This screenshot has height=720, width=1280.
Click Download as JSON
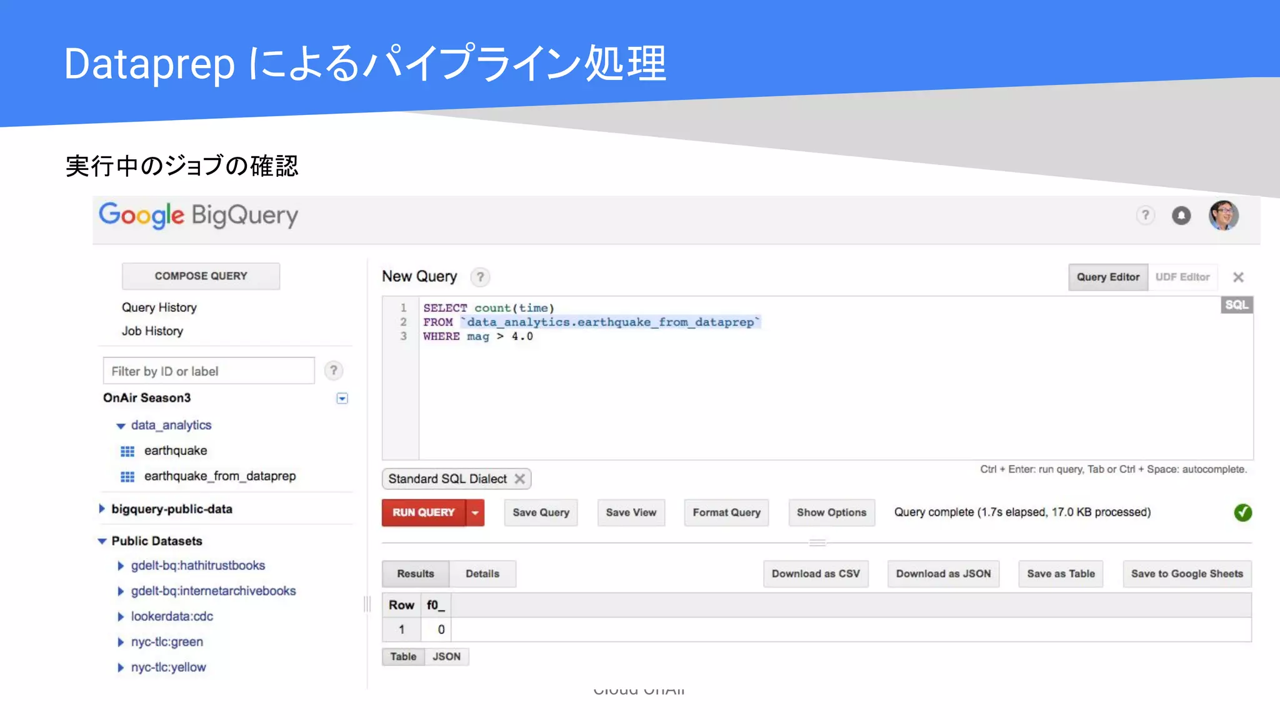tap(943, 574)
